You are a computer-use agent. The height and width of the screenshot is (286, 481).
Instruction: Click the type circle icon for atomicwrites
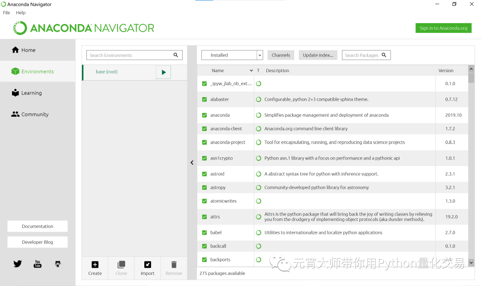pyautogui.click(x=259, y=201)
